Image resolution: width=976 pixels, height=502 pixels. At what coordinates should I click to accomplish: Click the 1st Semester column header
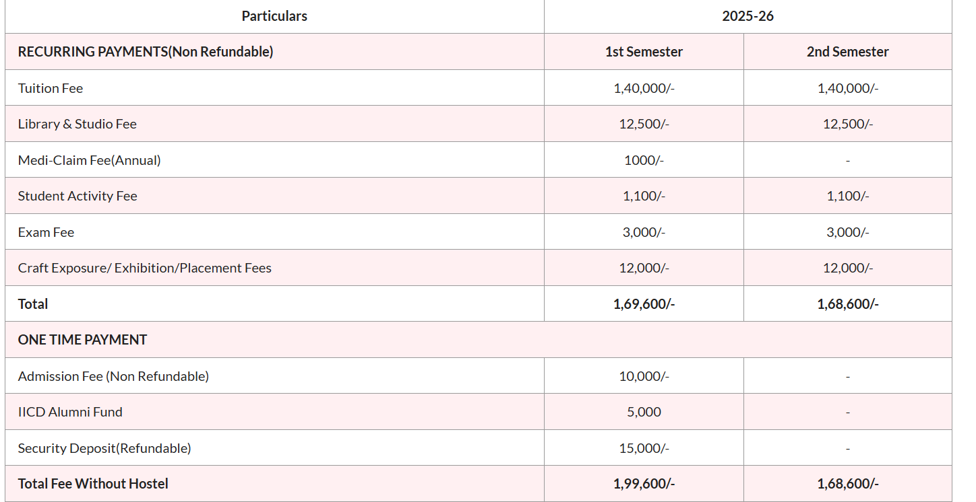tap(644, 52)
